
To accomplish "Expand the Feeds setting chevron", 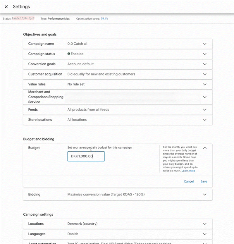I will point(204,110).
